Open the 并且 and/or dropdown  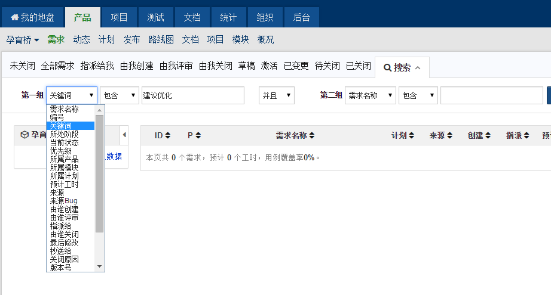click(x=277, y=95)
